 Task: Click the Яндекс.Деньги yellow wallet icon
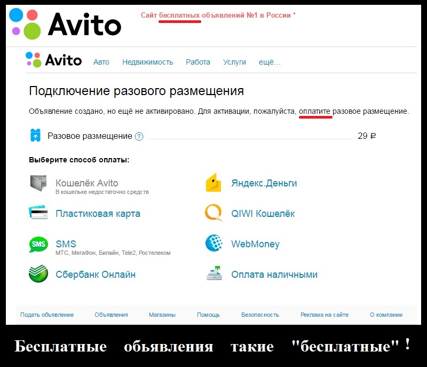(213, 183)
